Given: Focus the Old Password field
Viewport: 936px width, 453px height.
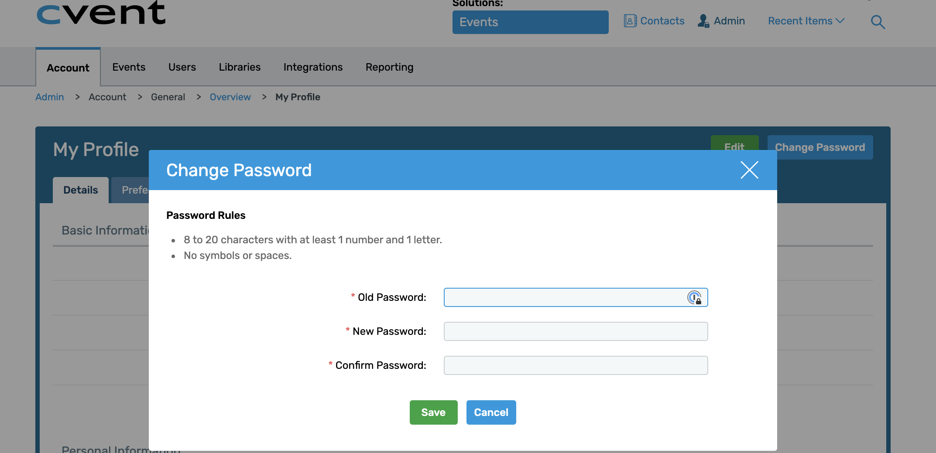Looking at the screenshot, I should [x=563, y=297].
